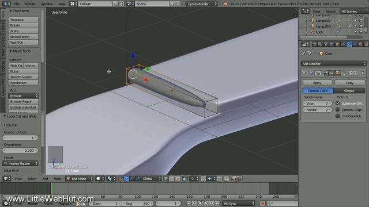Open the World properties tab
The image size is (369, 207).
[x=332, y=44]
